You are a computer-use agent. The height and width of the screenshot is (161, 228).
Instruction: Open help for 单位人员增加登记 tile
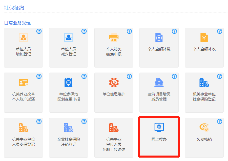point(39,31)
